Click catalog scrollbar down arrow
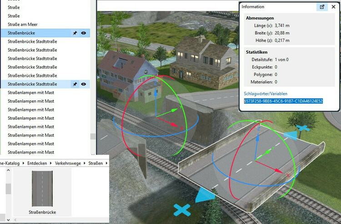The image size is (341, 224). [x=8, y=220]
